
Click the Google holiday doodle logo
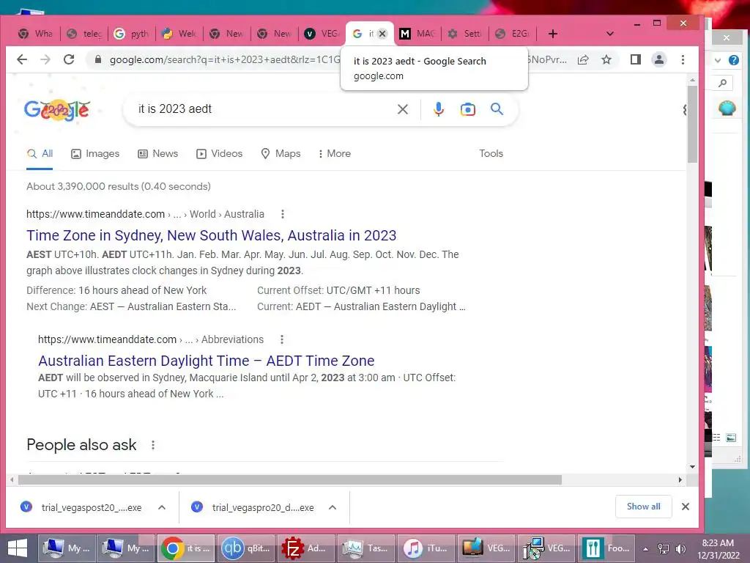click(57, 110)
